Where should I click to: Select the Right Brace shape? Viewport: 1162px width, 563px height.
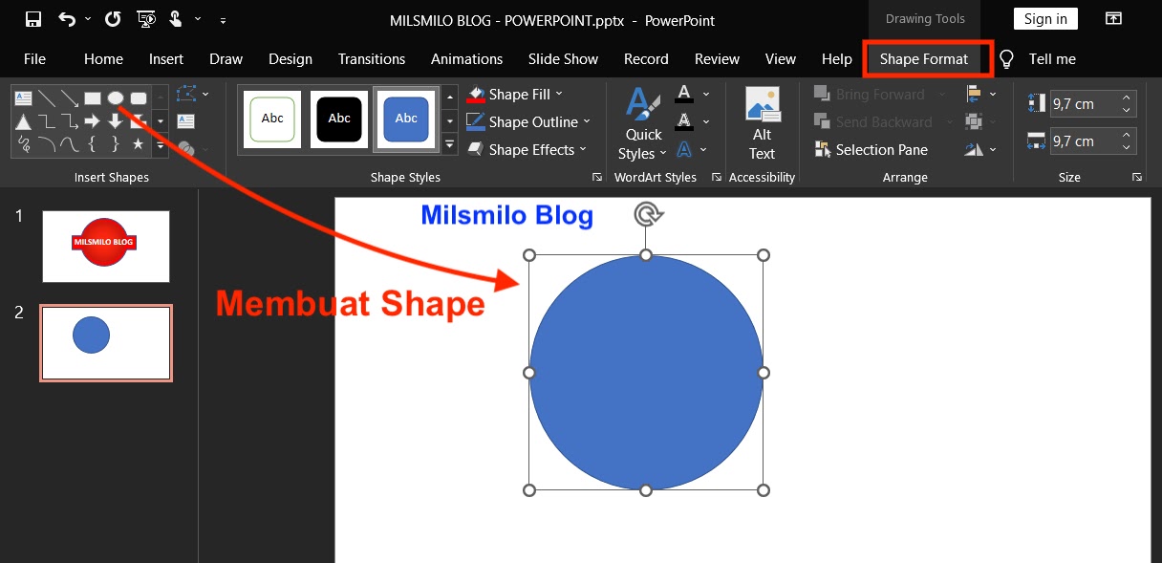(x=116, y=144)
